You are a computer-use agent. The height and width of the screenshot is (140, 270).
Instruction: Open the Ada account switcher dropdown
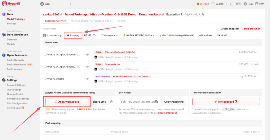(x=56, y=4)
